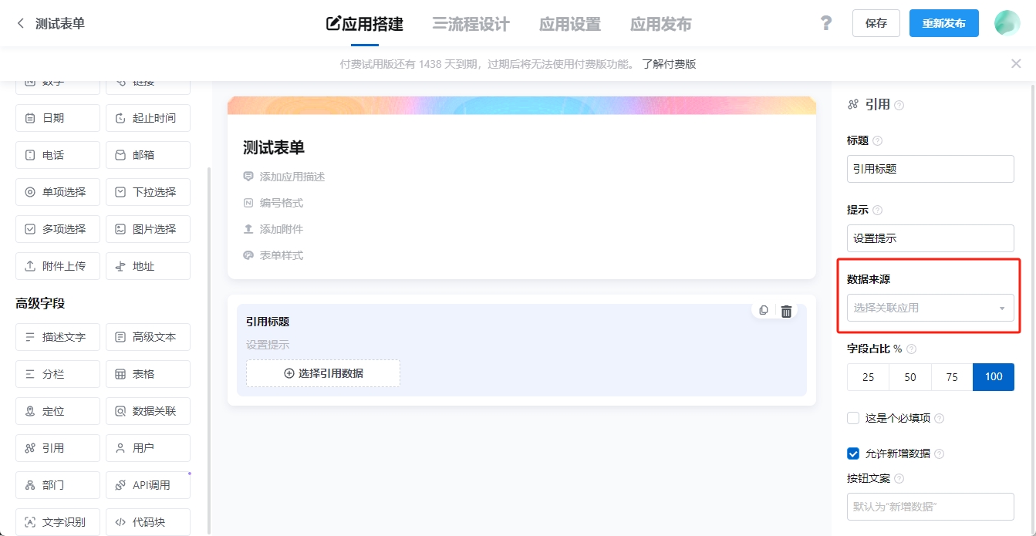Check the 这是个必填项 required option
The width and height of the screenshot is (1036, 536).
click(853, 417)
